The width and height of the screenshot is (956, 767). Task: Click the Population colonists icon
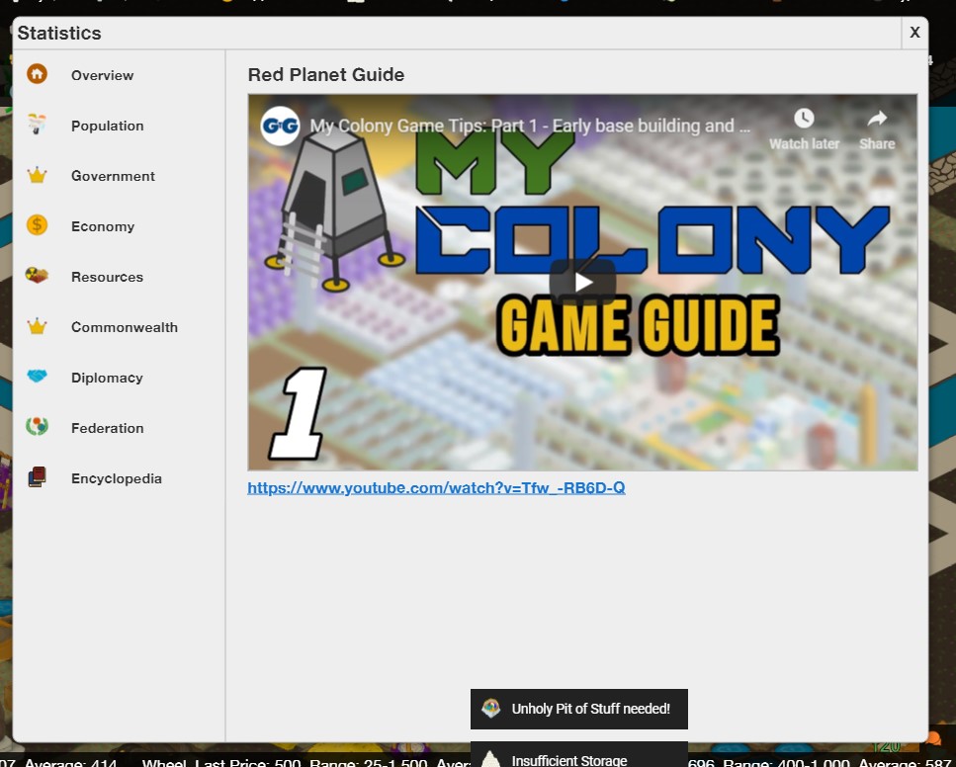[x=37, y=125]
